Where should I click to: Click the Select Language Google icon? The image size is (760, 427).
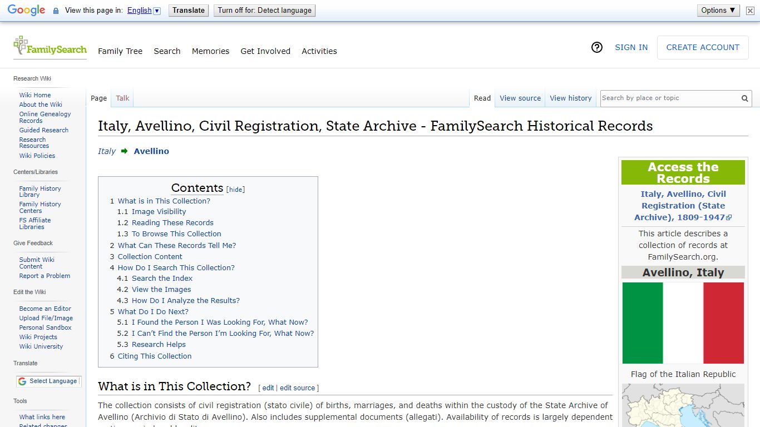tap(22, 381)
